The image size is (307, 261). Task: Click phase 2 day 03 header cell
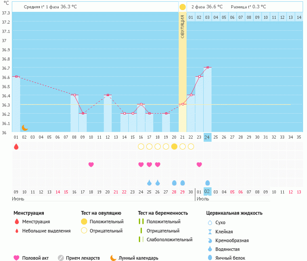tap(208, 17)
